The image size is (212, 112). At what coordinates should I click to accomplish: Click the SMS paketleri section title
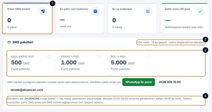[x=23, y=42]
